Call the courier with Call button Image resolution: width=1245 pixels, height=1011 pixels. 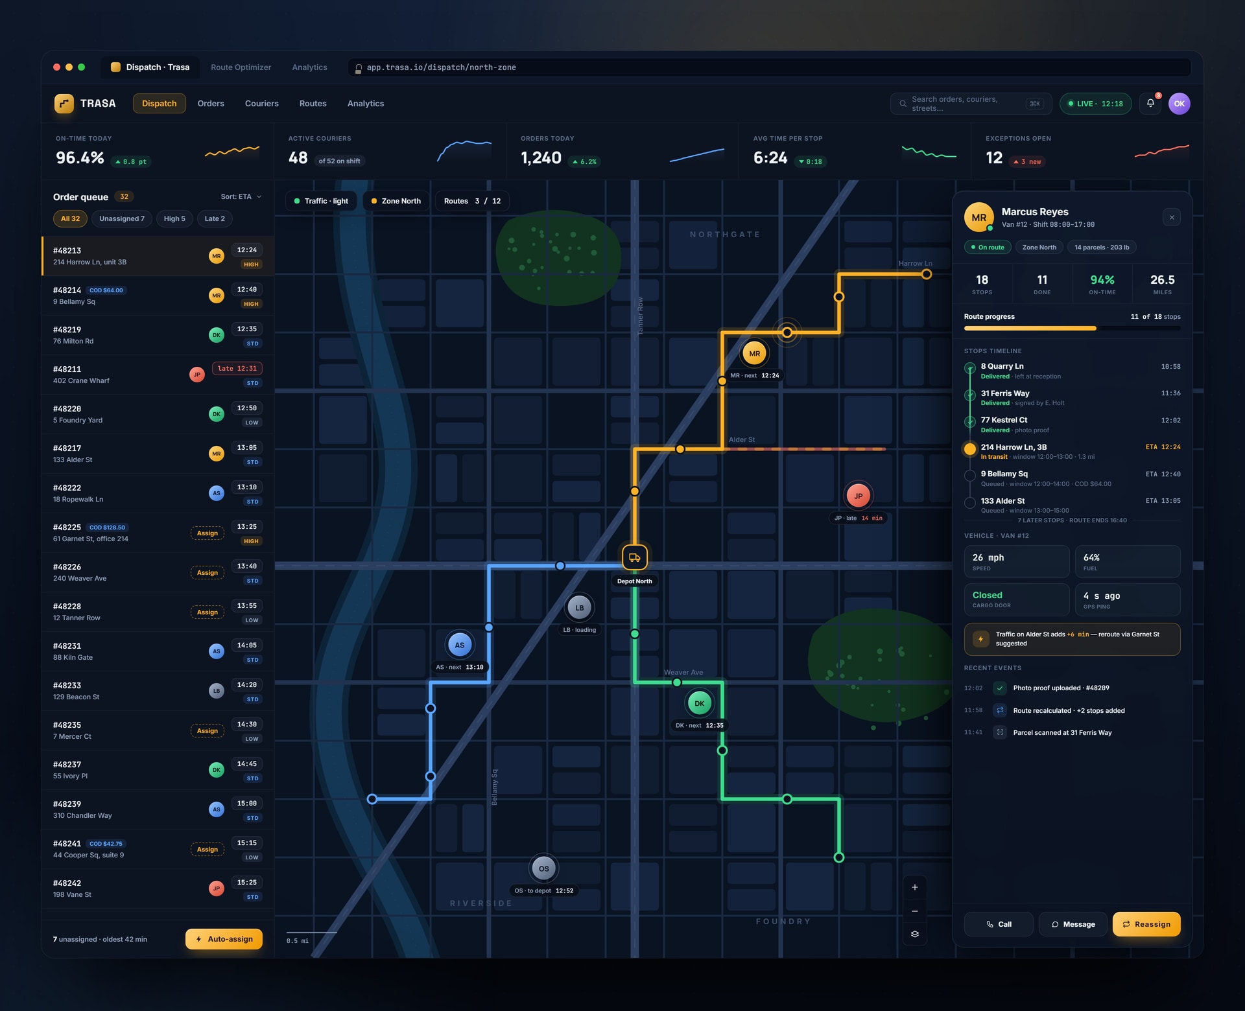coord(999,924)
